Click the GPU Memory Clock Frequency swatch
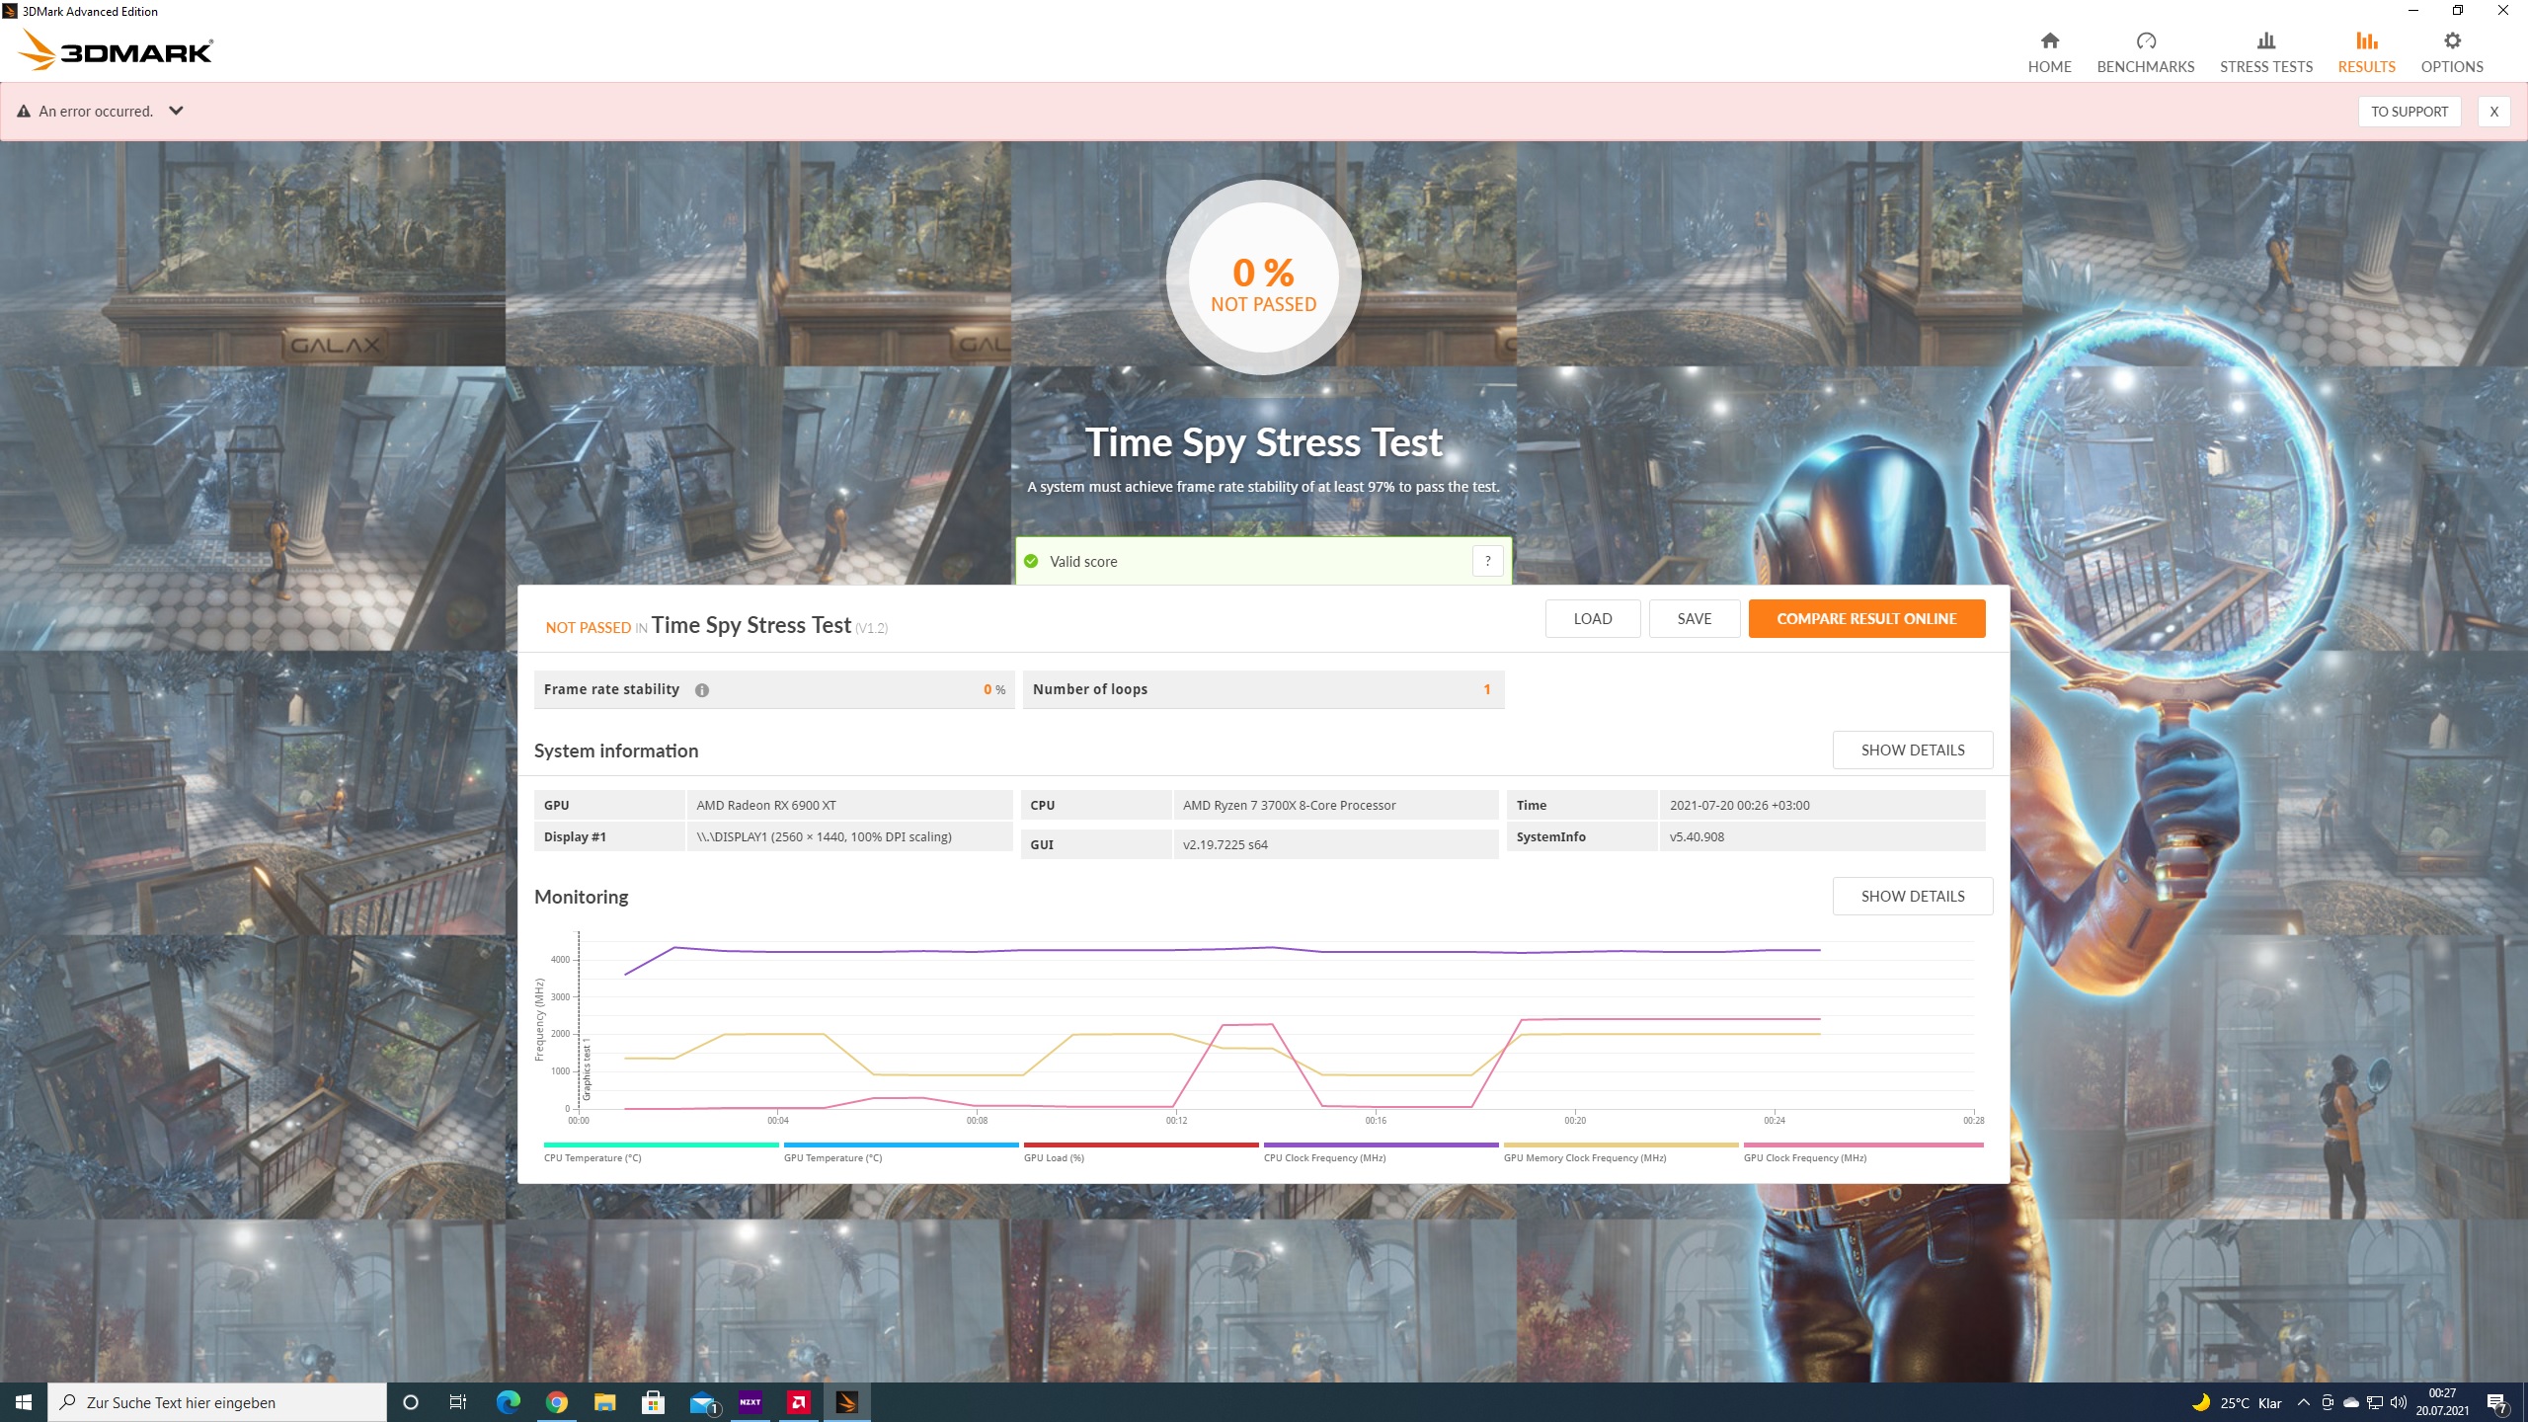2528x1422 pixels. click(1619, 1145)
